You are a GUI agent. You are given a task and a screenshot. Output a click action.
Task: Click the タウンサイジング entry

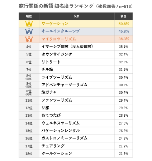[x=57, y=54]
